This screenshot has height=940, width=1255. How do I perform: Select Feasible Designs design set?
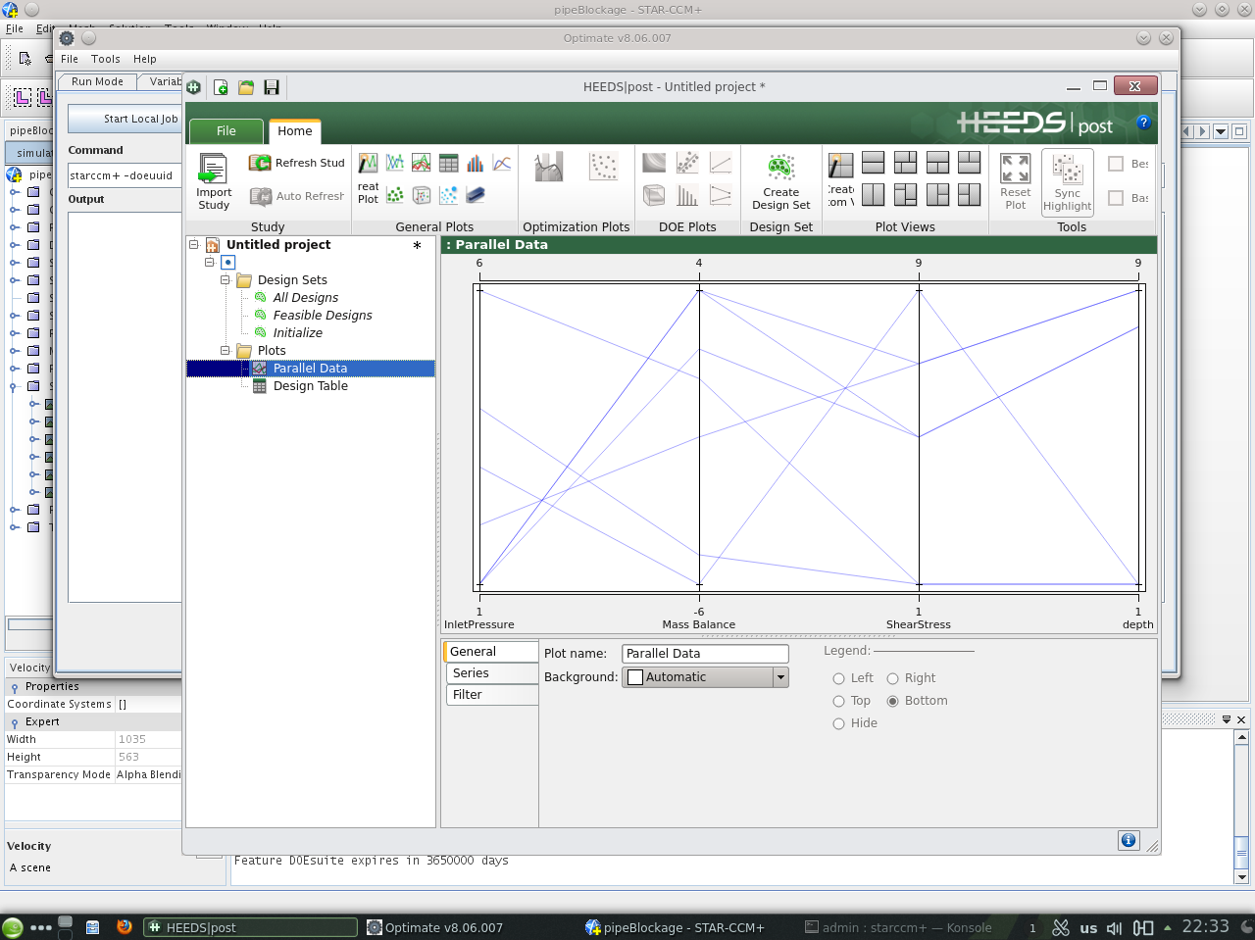[x=323, y=316]
